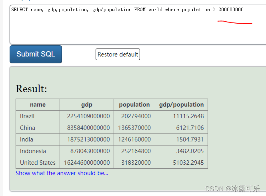Click India's per-capita value 1504.7931
Viewport: 266px width, 196px height.
[190, 139]
